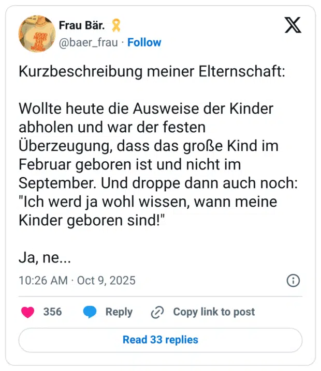Click the Reply label text
The image size is (321, 371).
click(119, 312)
